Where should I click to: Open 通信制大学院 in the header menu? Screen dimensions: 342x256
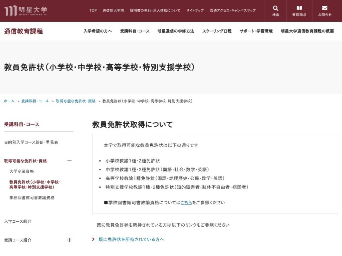click(x=113, y=10)
